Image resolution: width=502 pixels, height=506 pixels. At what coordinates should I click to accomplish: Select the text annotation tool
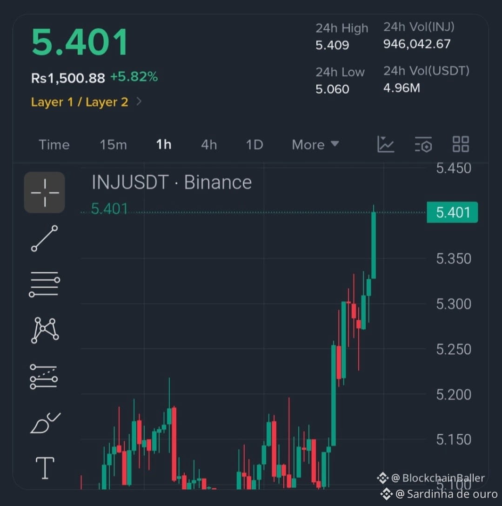point(45,468)
